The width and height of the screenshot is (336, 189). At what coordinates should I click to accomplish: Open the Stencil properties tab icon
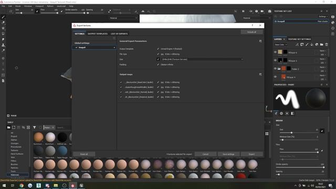(x=287, y=113)
